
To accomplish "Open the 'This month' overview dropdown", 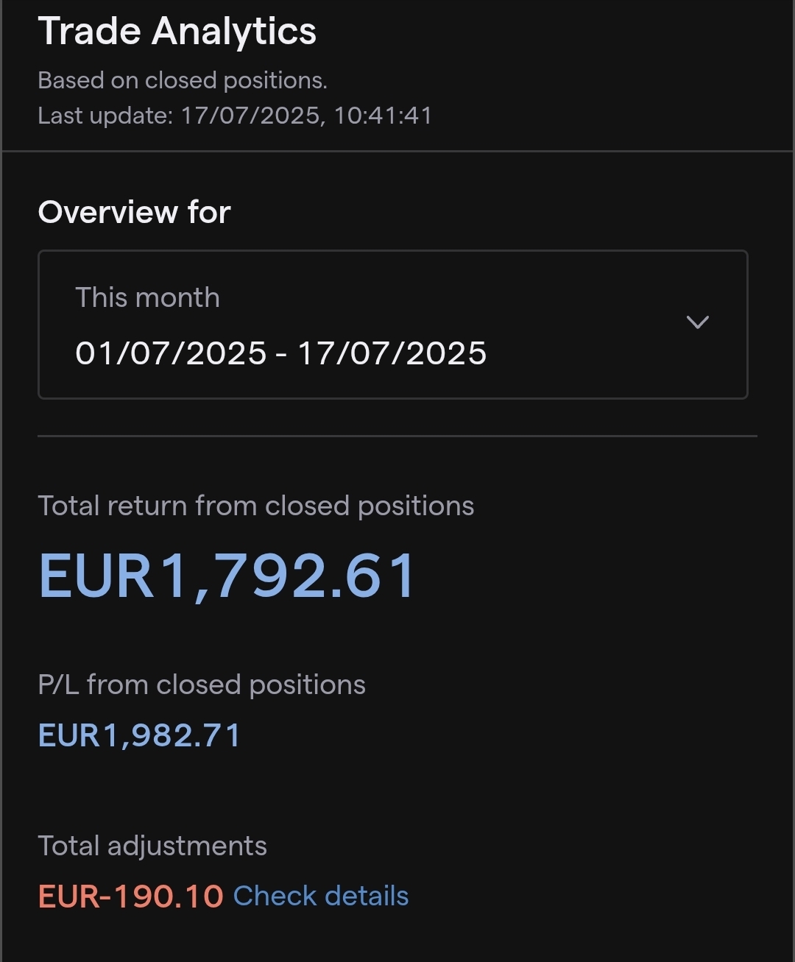I will [392, 325].
